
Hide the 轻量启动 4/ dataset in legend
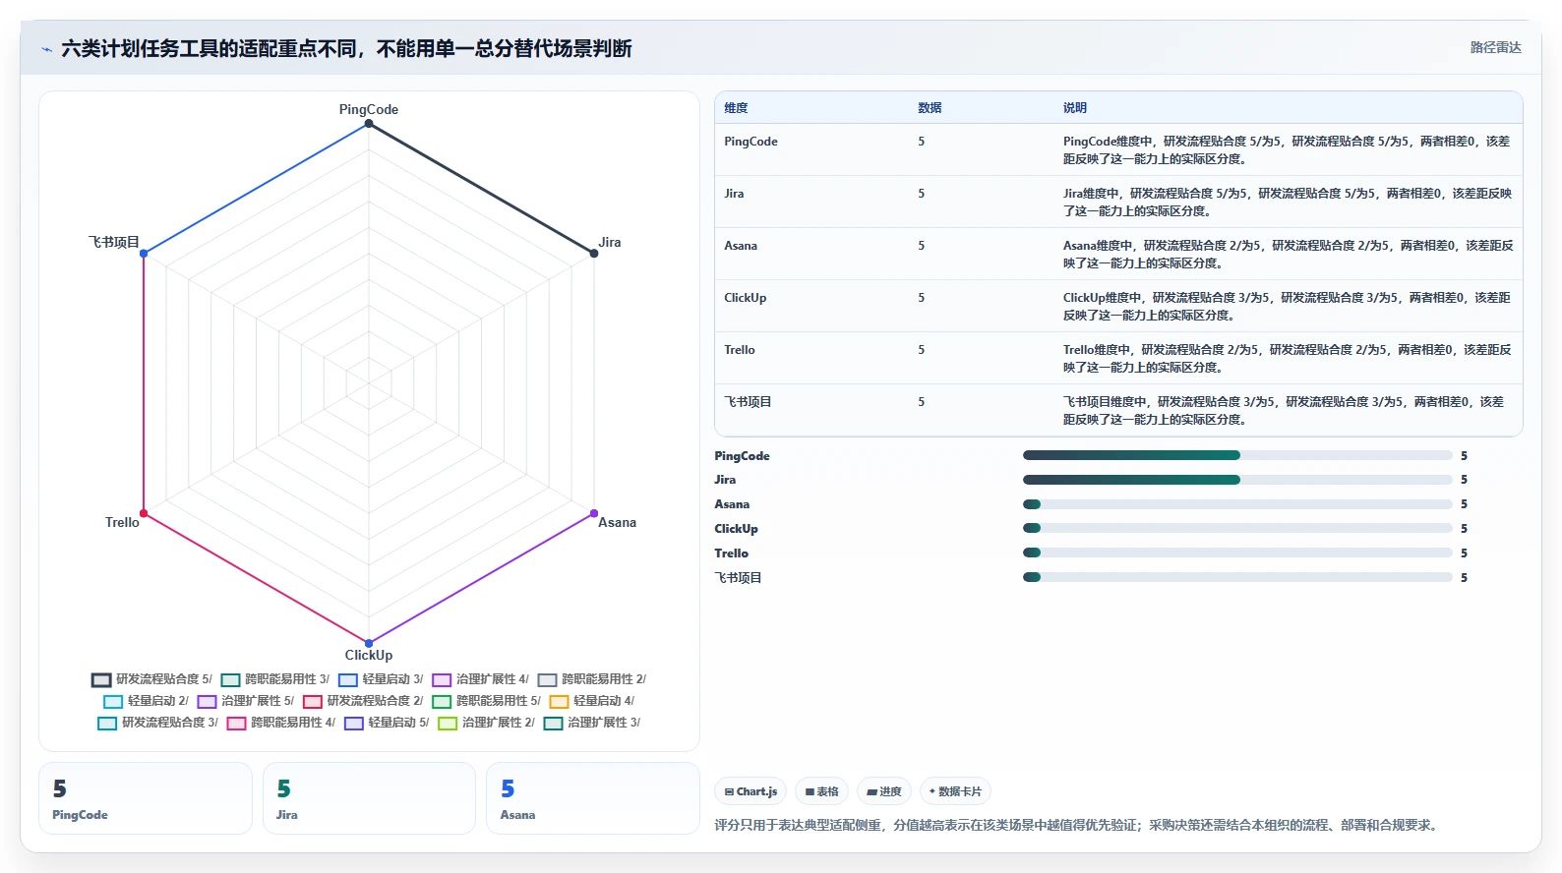point(592,701)
